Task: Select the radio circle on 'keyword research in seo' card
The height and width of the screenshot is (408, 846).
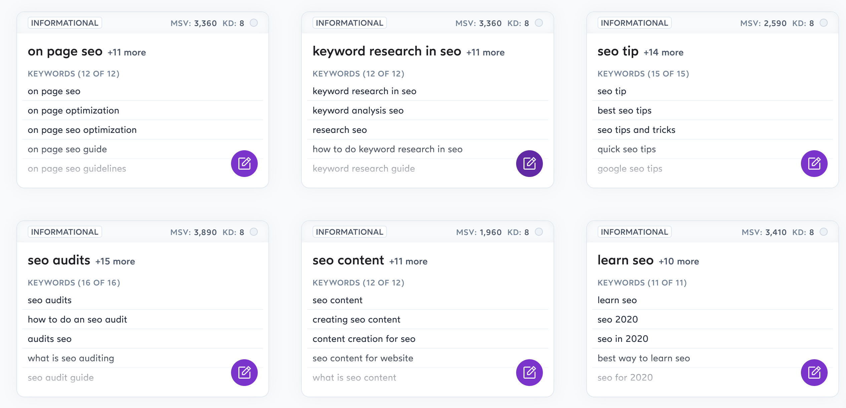Action: [539, 23]
